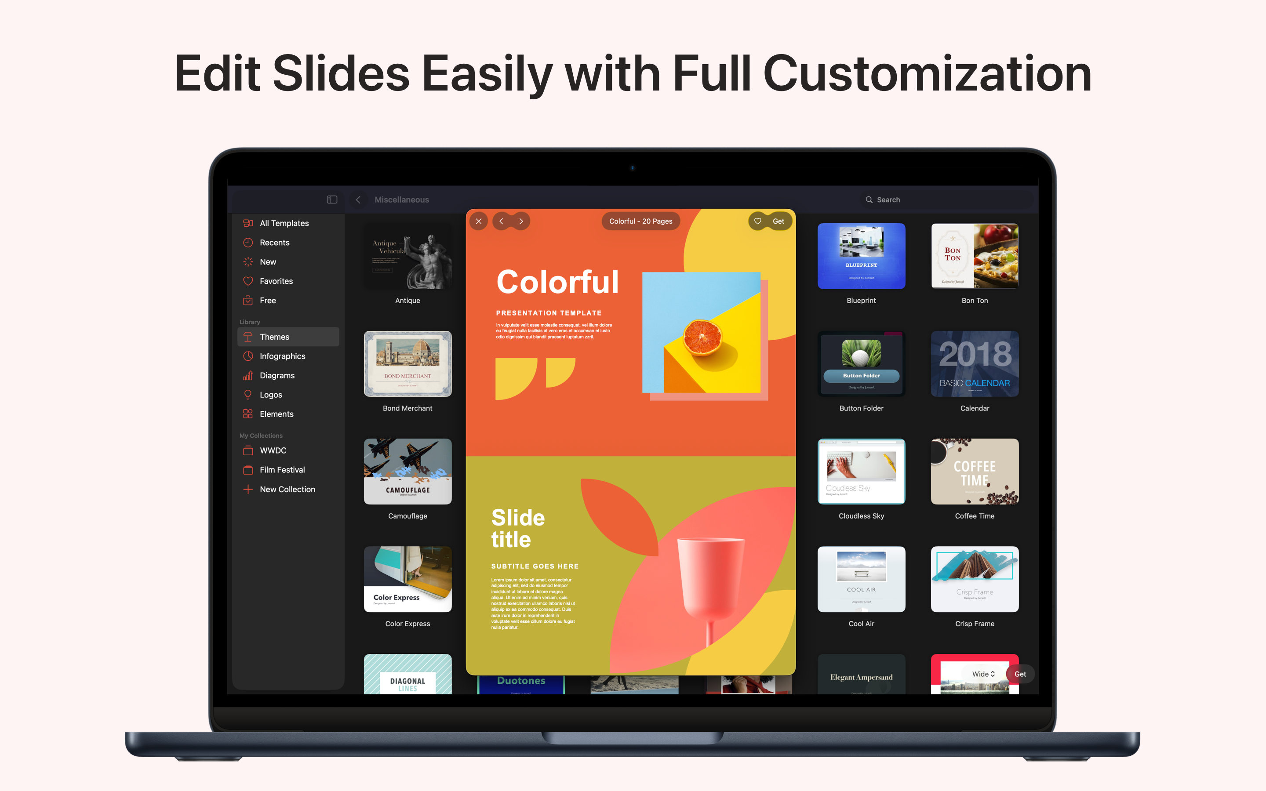This screenshot has height=791, width=1266.
Task: Click the Diagrams bar chart icon
Action: pos(248,376)
